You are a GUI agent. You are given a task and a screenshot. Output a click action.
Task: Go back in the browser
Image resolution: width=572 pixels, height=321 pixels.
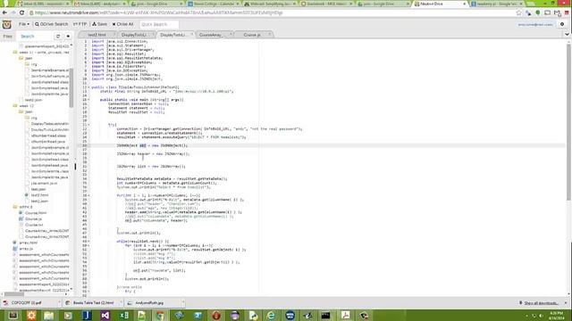tap(4, 12)
